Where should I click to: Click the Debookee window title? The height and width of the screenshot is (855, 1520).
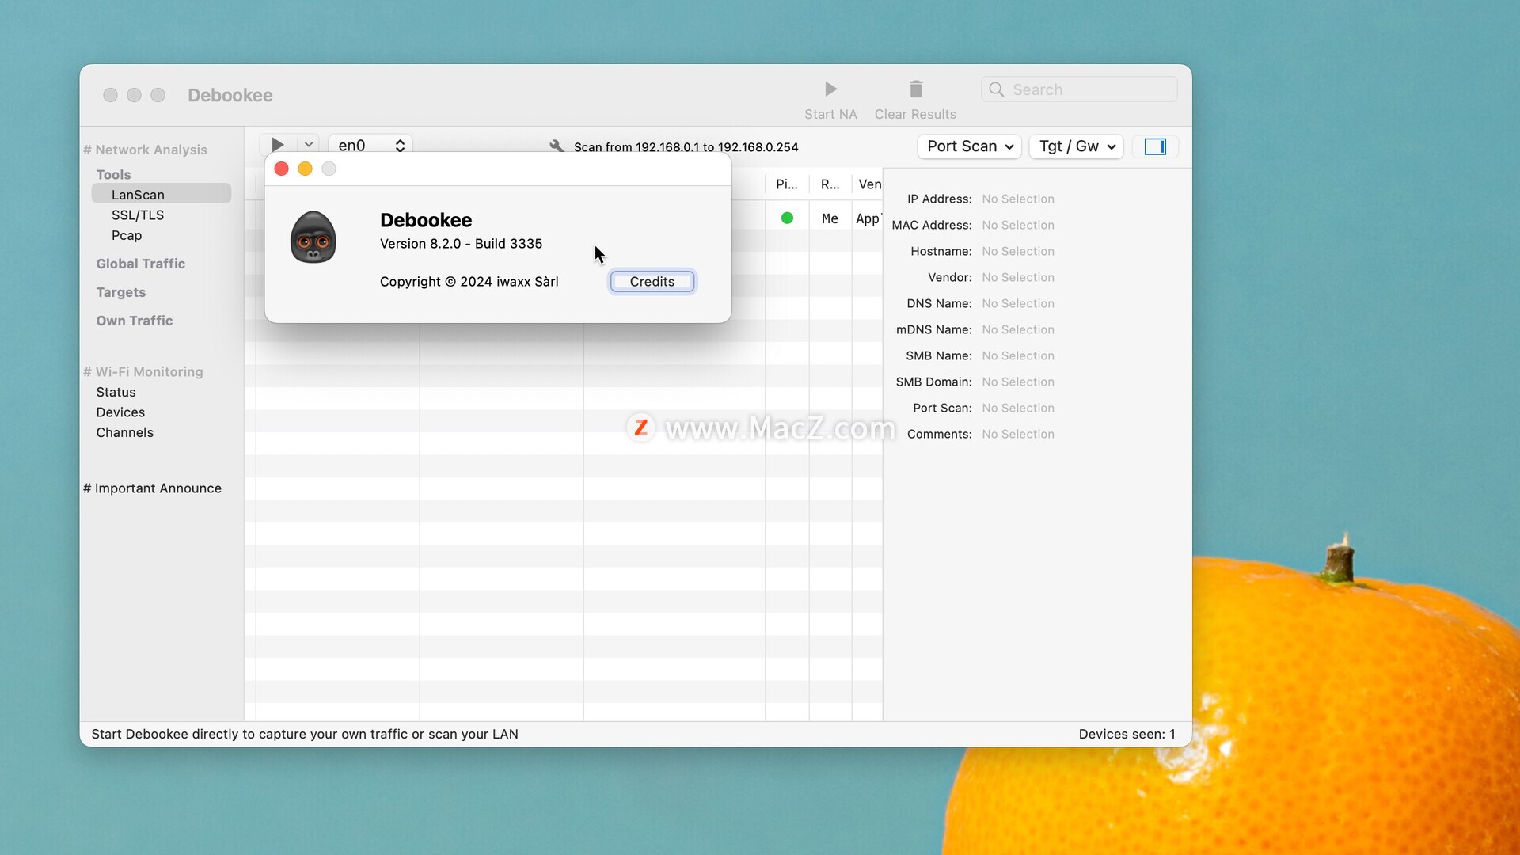pos(230,95)
